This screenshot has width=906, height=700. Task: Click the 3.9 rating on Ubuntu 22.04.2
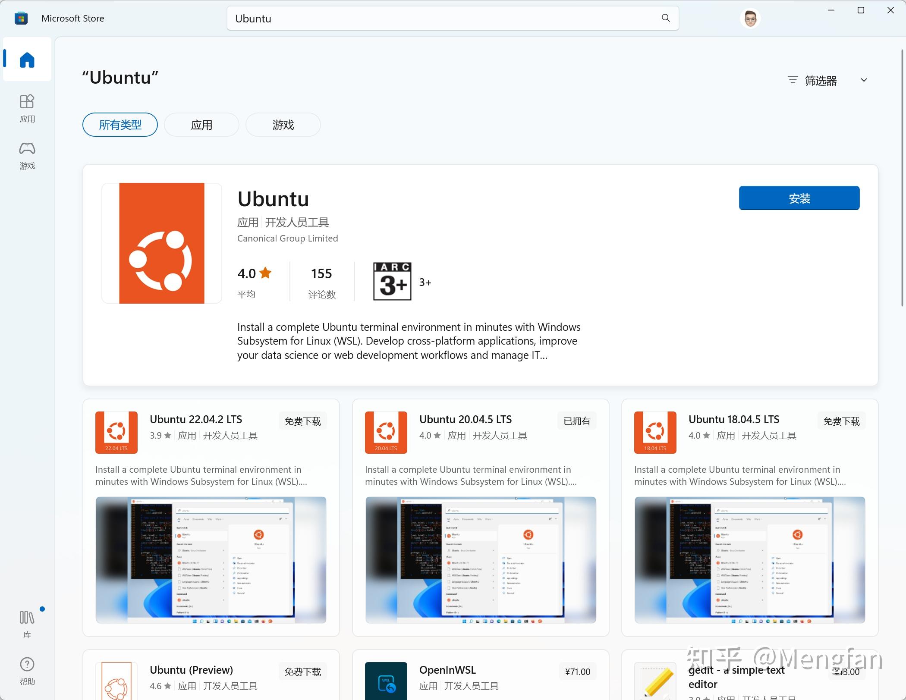point(160,436)
